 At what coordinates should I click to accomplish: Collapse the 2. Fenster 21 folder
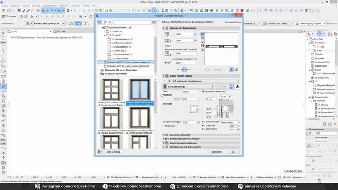click(105, 35)
